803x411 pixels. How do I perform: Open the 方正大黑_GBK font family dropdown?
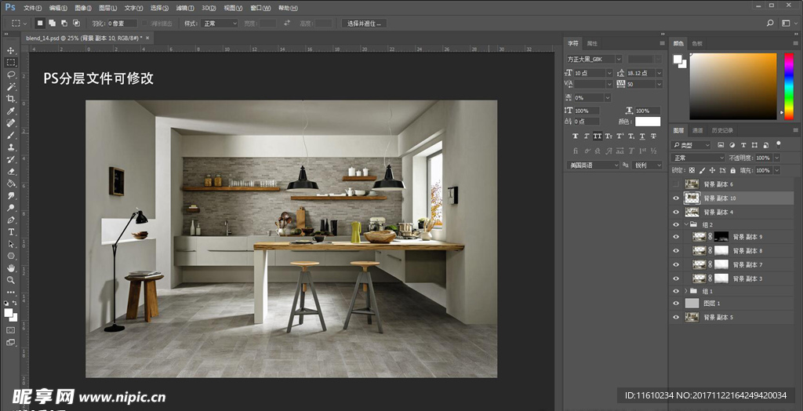pyautogui.click(x=619, y=59)
